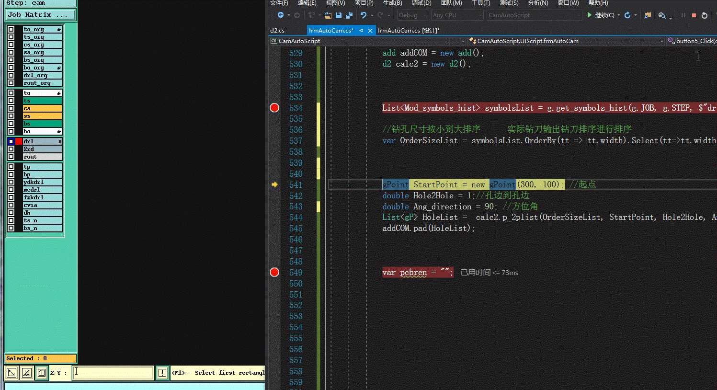Viewport: 717px width, 390px height.
Task: Stop debugging with the red square icon
Action: tap(694, 15)
